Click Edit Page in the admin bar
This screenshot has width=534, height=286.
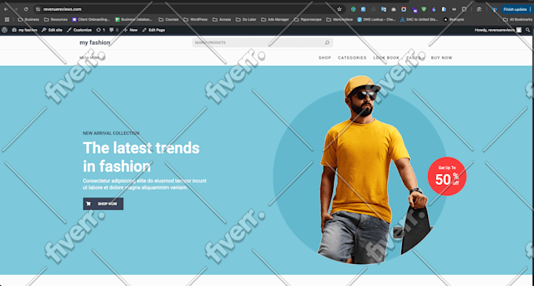click(x=154, y=30)
